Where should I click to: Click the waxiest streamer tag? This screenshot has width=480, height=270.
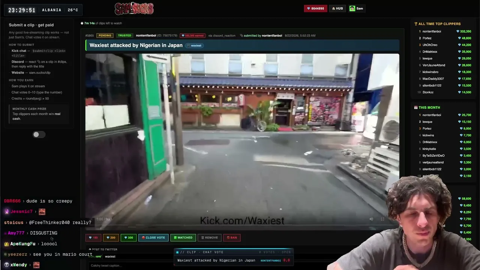pos(194,45)
